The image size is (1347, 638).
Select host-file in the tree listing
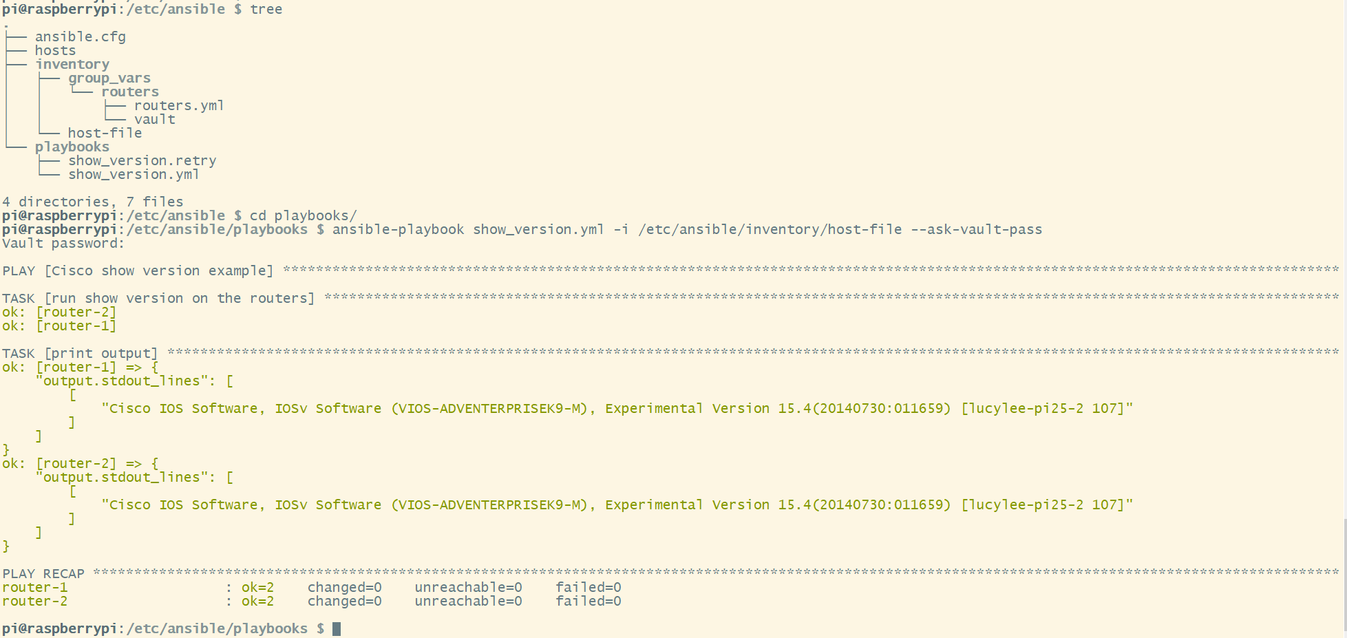[105, 134]
